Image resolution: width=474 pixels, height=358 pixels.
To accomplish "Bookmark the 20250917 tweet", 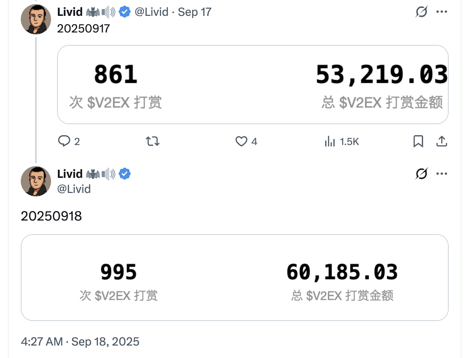I will point(418,141).
